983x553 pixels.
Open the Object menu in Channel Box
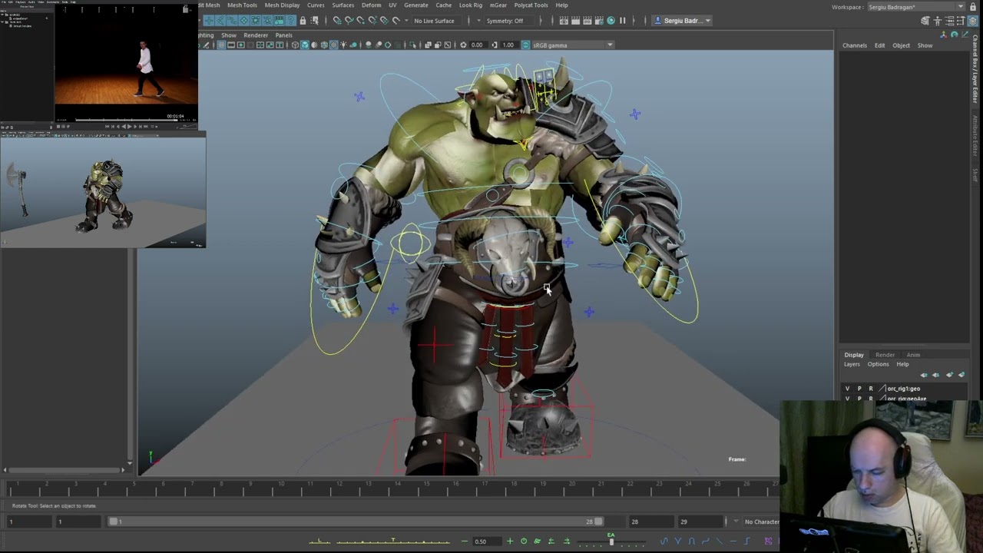point(901,45)
